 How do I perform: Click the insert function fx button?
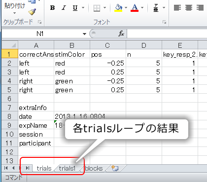tap(121, 34)
